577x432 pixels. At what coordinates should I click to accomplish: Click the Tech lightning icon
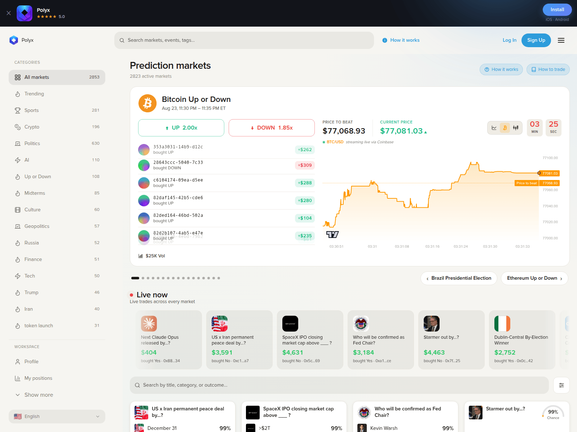point(18,276)
